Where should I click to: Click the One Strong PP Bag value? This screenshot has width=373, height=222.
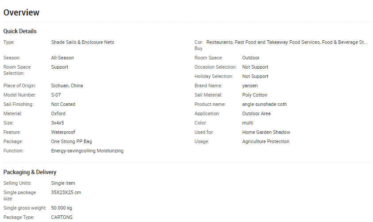72,141
